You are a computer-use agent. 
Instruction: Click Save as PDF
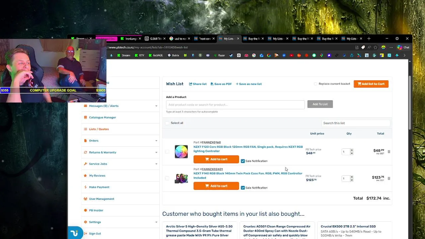click(x=221, y=84)
